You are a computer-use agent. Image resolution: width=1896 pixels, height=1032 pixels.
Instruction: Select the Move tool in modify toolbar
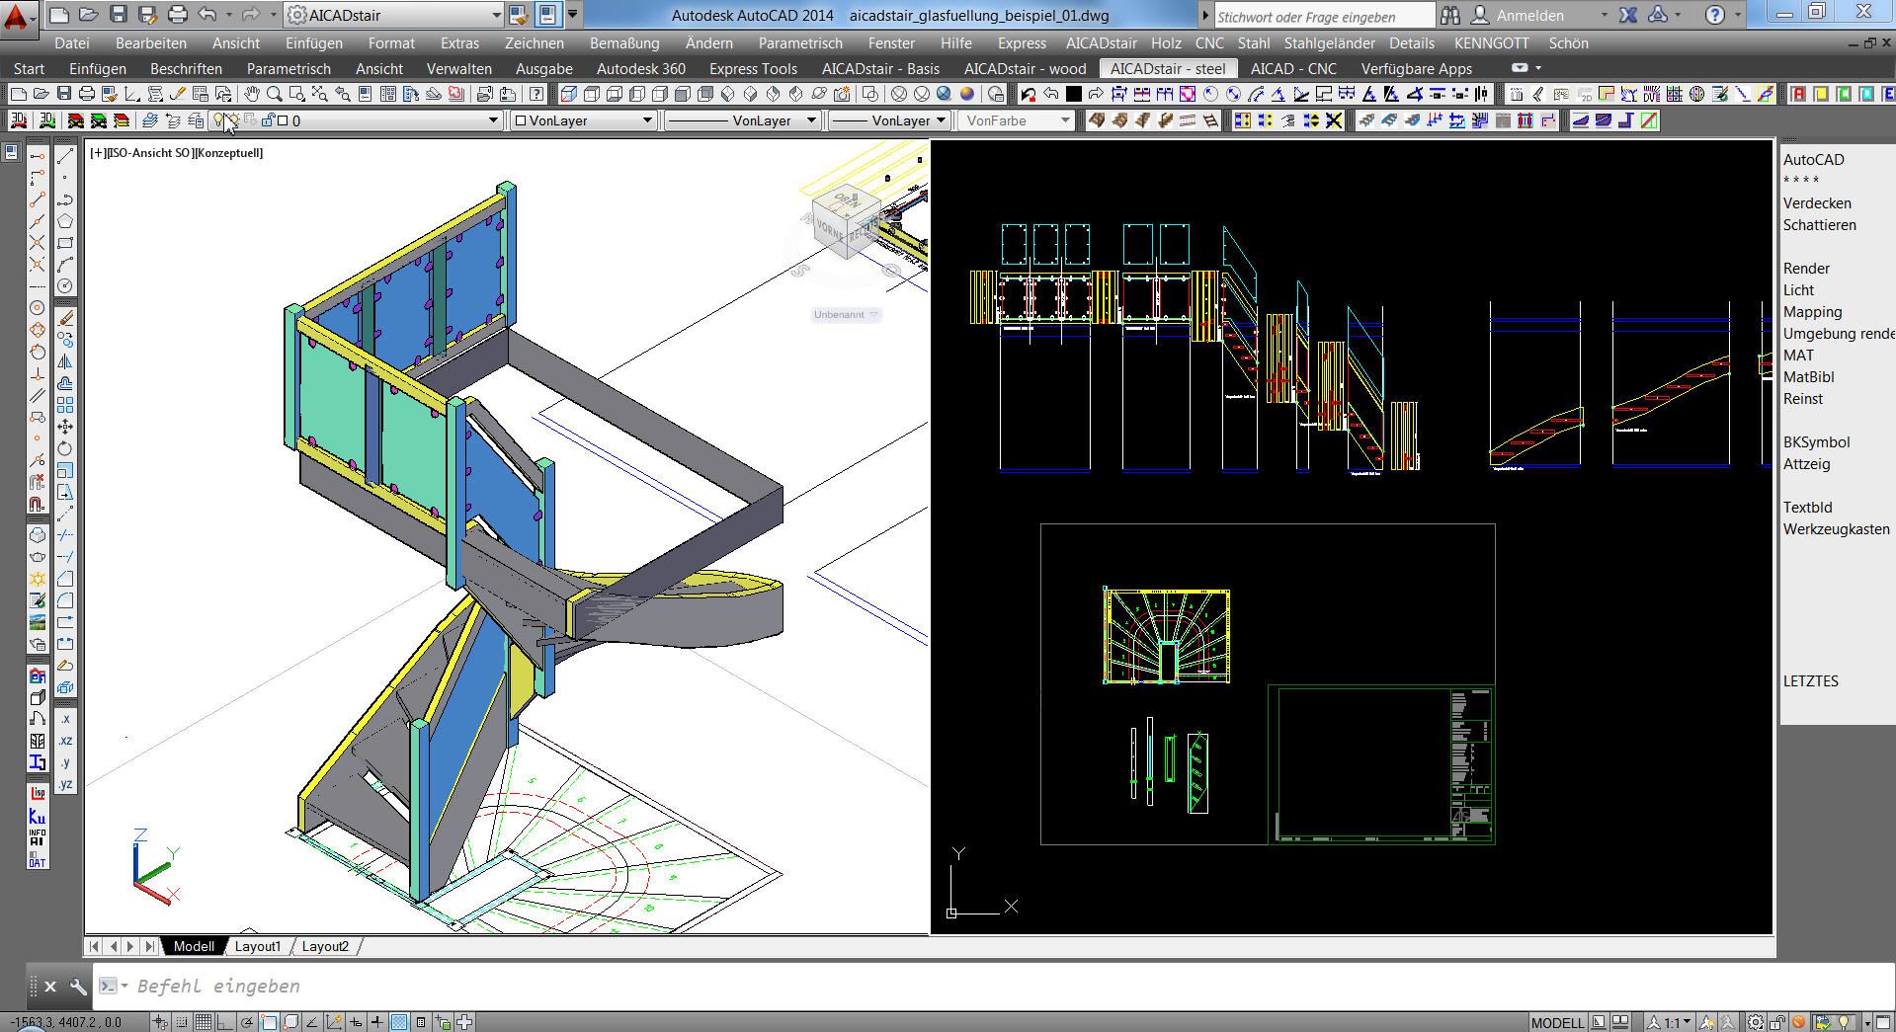coord(65,427)
